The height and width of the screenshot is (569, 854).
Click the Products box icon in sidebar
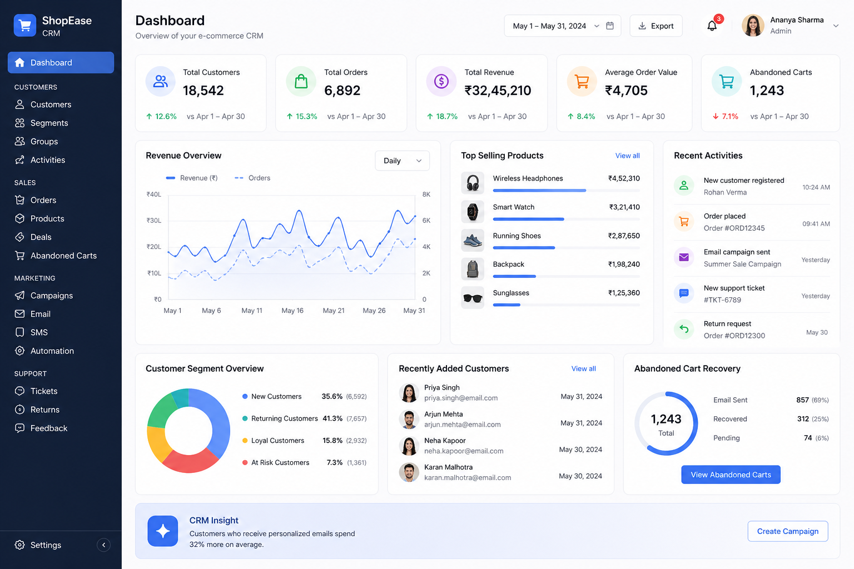[x=20, y=218]
